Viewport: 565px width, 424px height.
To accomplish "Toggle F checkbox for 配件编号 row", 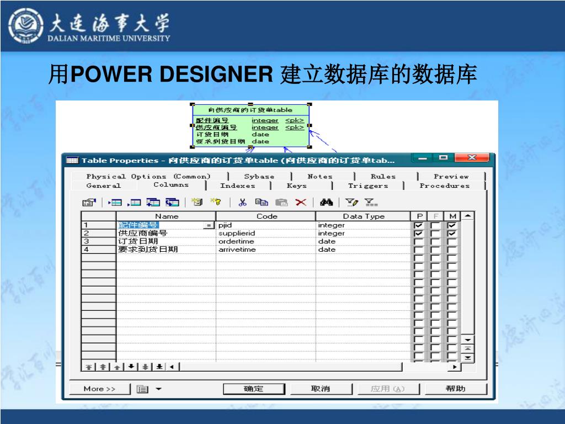I will [435, 225].
